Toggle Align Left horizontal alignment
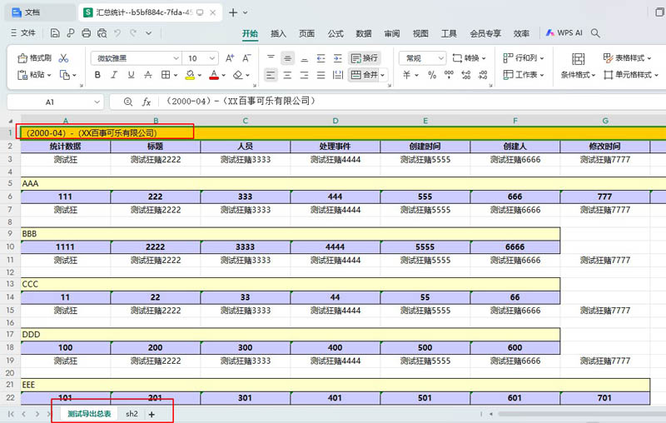 (x=271, y=75)
